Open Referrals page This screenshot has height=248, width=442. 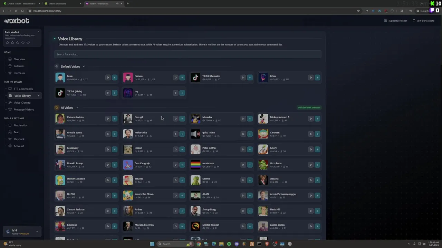19,66
